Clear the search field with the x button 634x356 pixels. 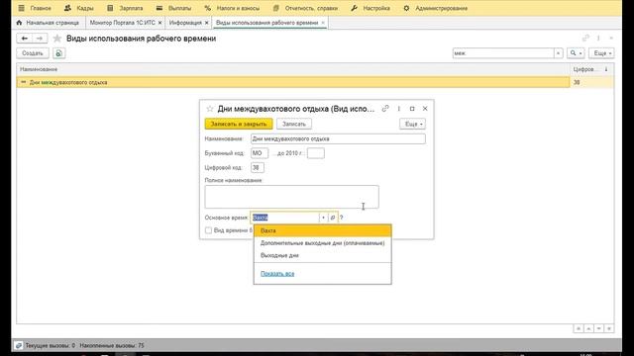click(x=559, y=53)
